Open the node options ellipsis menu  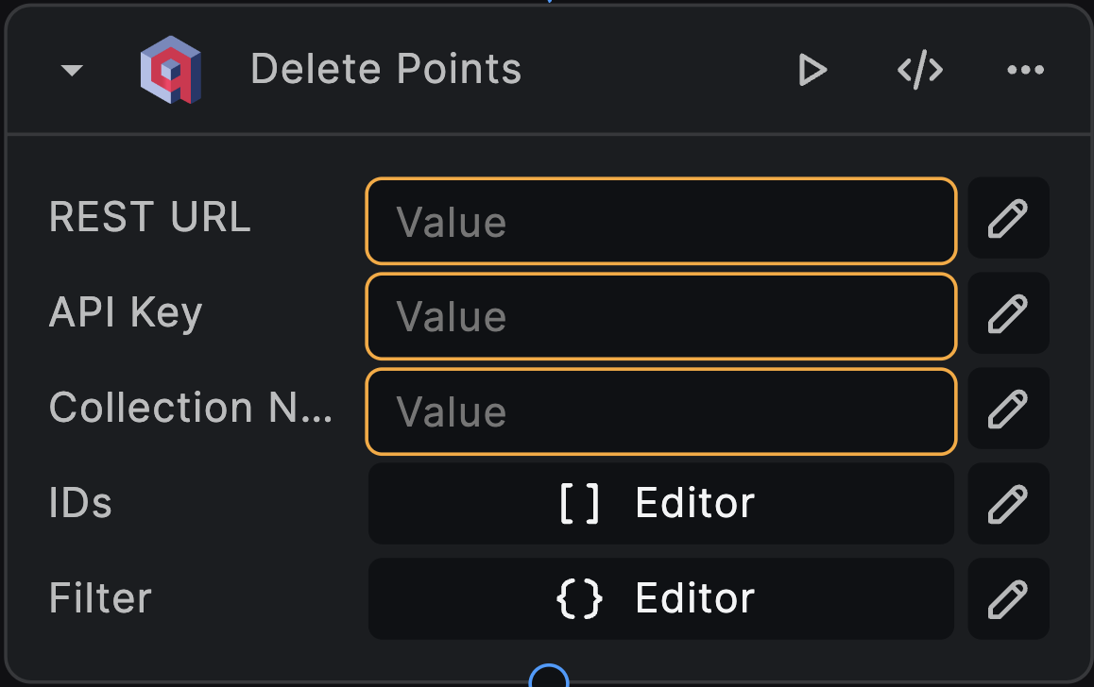pyautogui.click(x=1026, y=69)
